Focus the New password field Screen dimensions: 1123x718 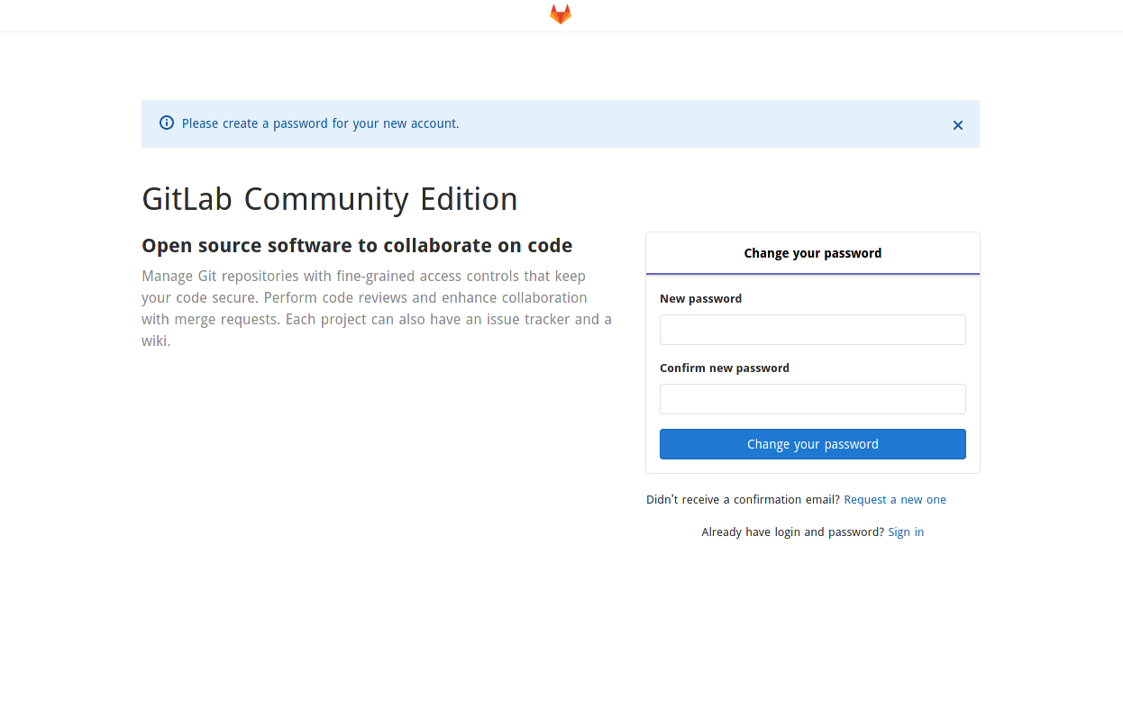pyautogui.click(x=812, y=330)
